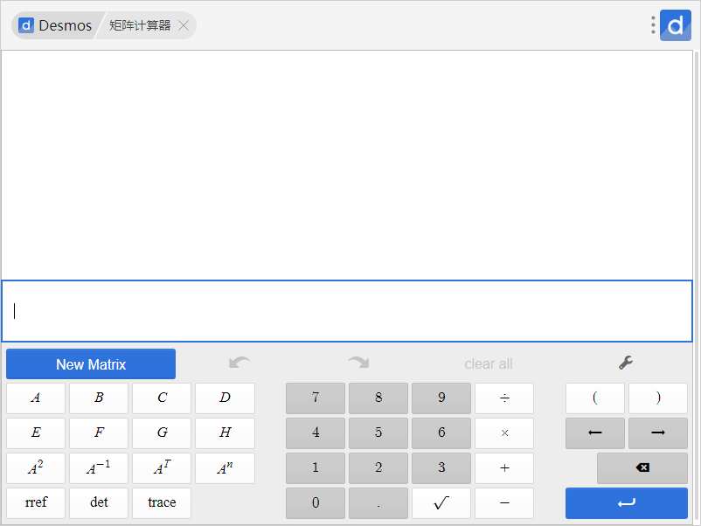
Task: Click clear all
Action: pos(489,363)
